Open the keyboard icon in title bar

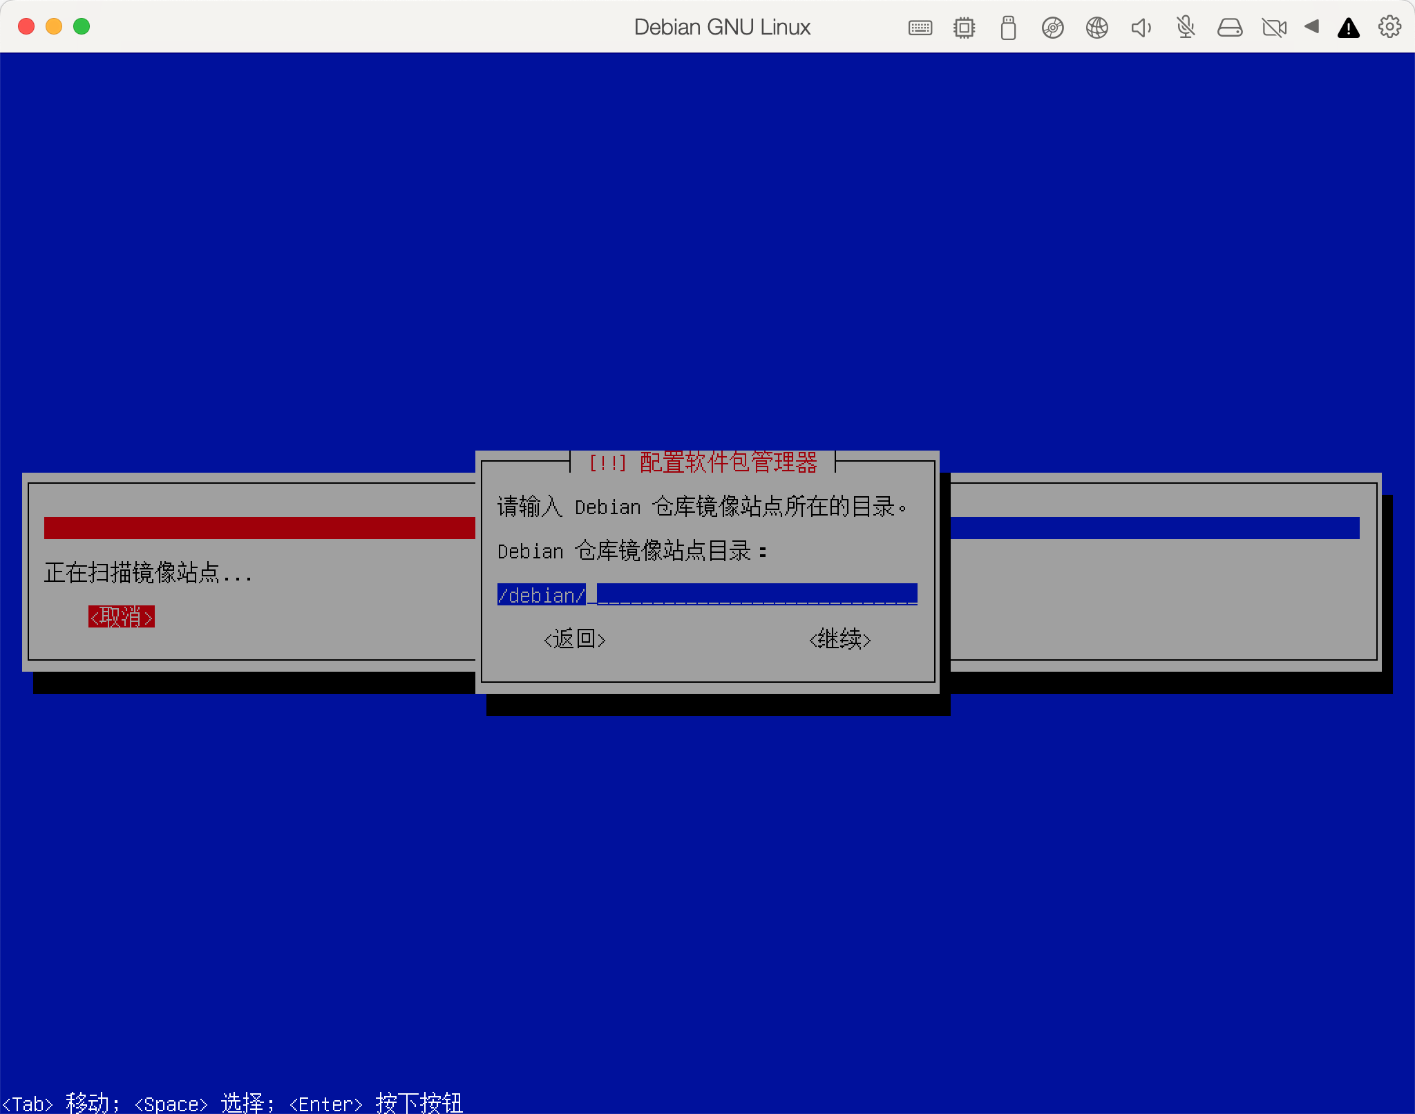click(x=920, y=28)
